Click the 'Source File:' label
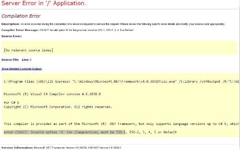Image resolution: width=240 pixels, height=150 pixels. (x=10, y=60)
